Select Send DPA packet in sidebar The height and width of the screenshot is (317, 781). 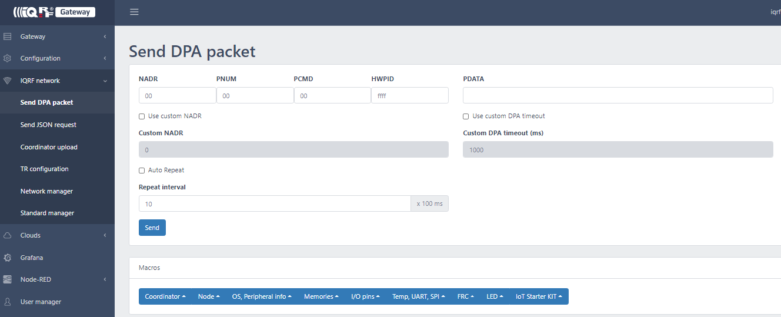[x=57, y=102]
